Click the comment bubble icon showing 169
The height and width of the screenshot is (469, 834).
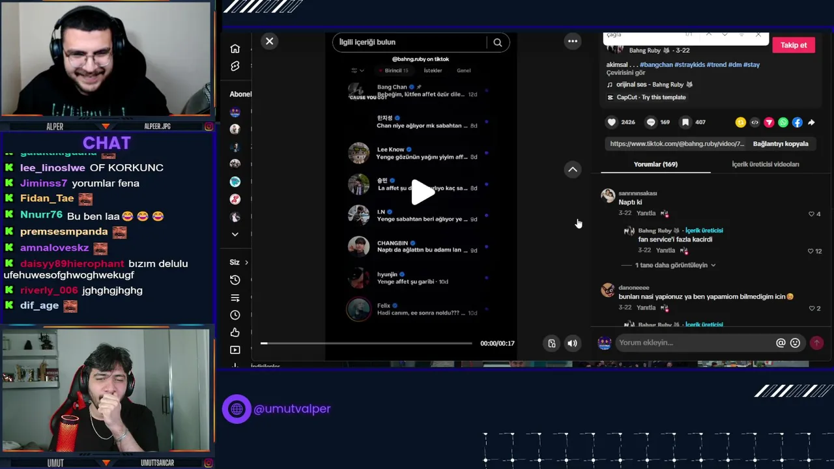click(x=651, y=122)
